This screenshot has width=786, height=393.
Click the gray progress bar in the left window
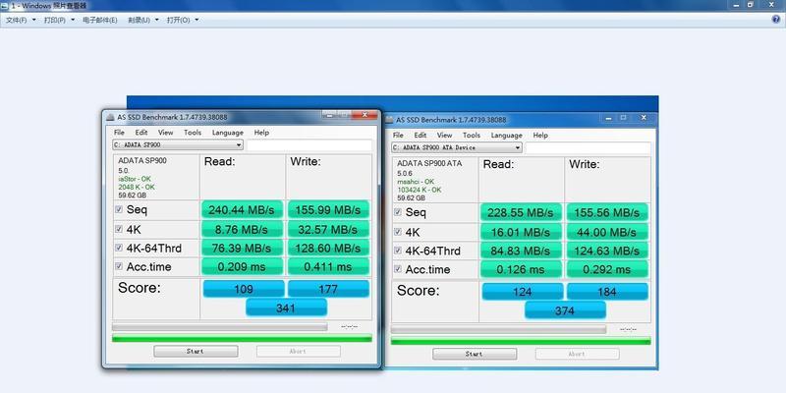click(219, 327)
